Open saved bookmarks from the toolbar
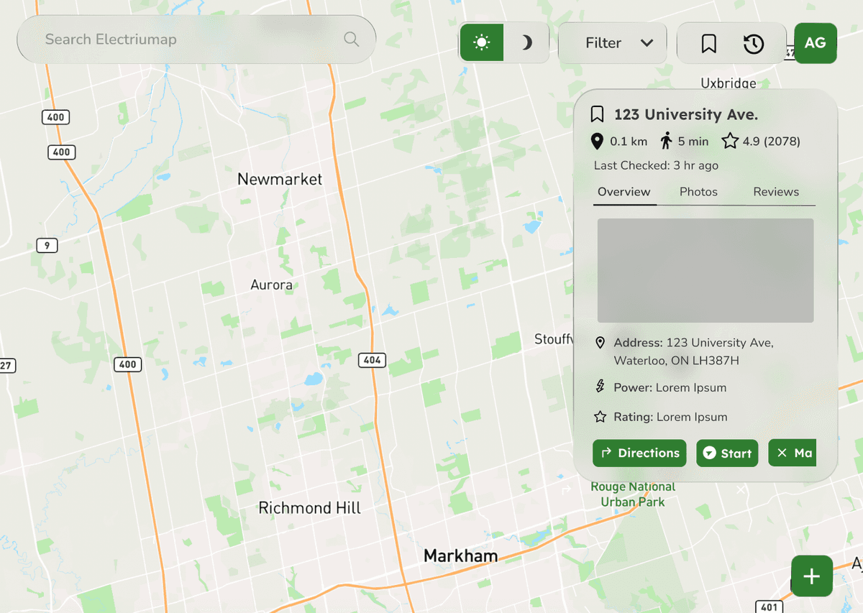 click(x=708, y=44)
